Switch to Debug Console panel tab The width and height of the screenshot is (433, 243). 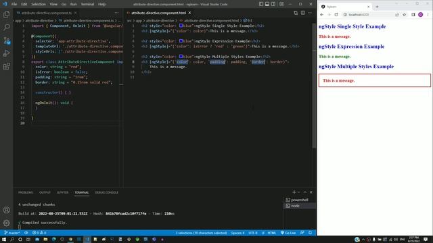click(107, 192)
